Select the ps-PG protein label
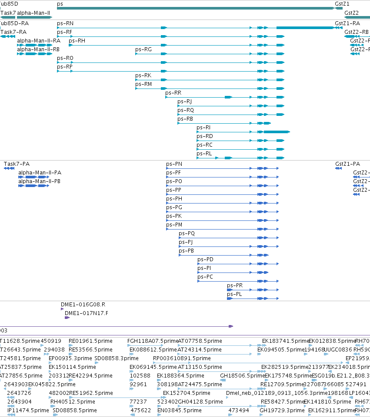Image resolution: width=370 pixels, height=417 pixels. [x=174, y=207]
